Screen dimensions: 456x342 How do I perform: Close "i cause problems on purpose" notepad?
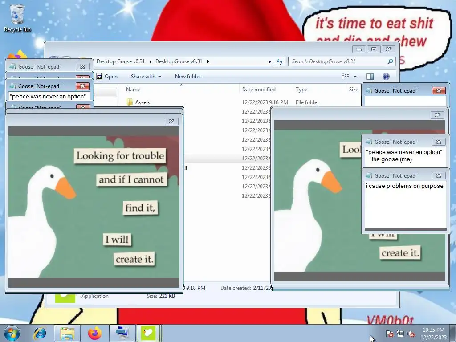point(439,175)
